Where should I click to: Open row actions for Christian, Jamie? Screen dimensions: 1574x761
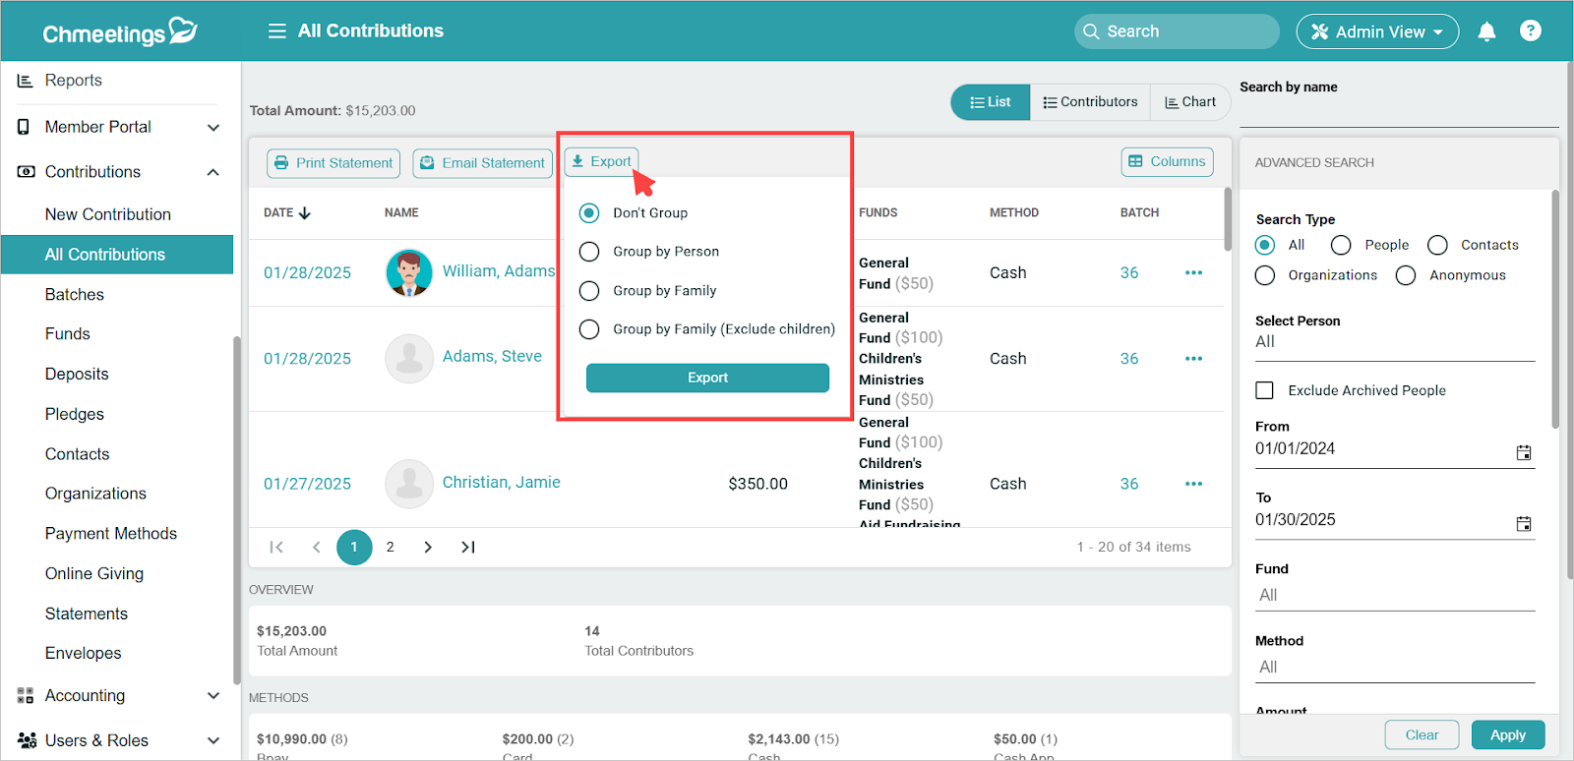pos(1193,484)
